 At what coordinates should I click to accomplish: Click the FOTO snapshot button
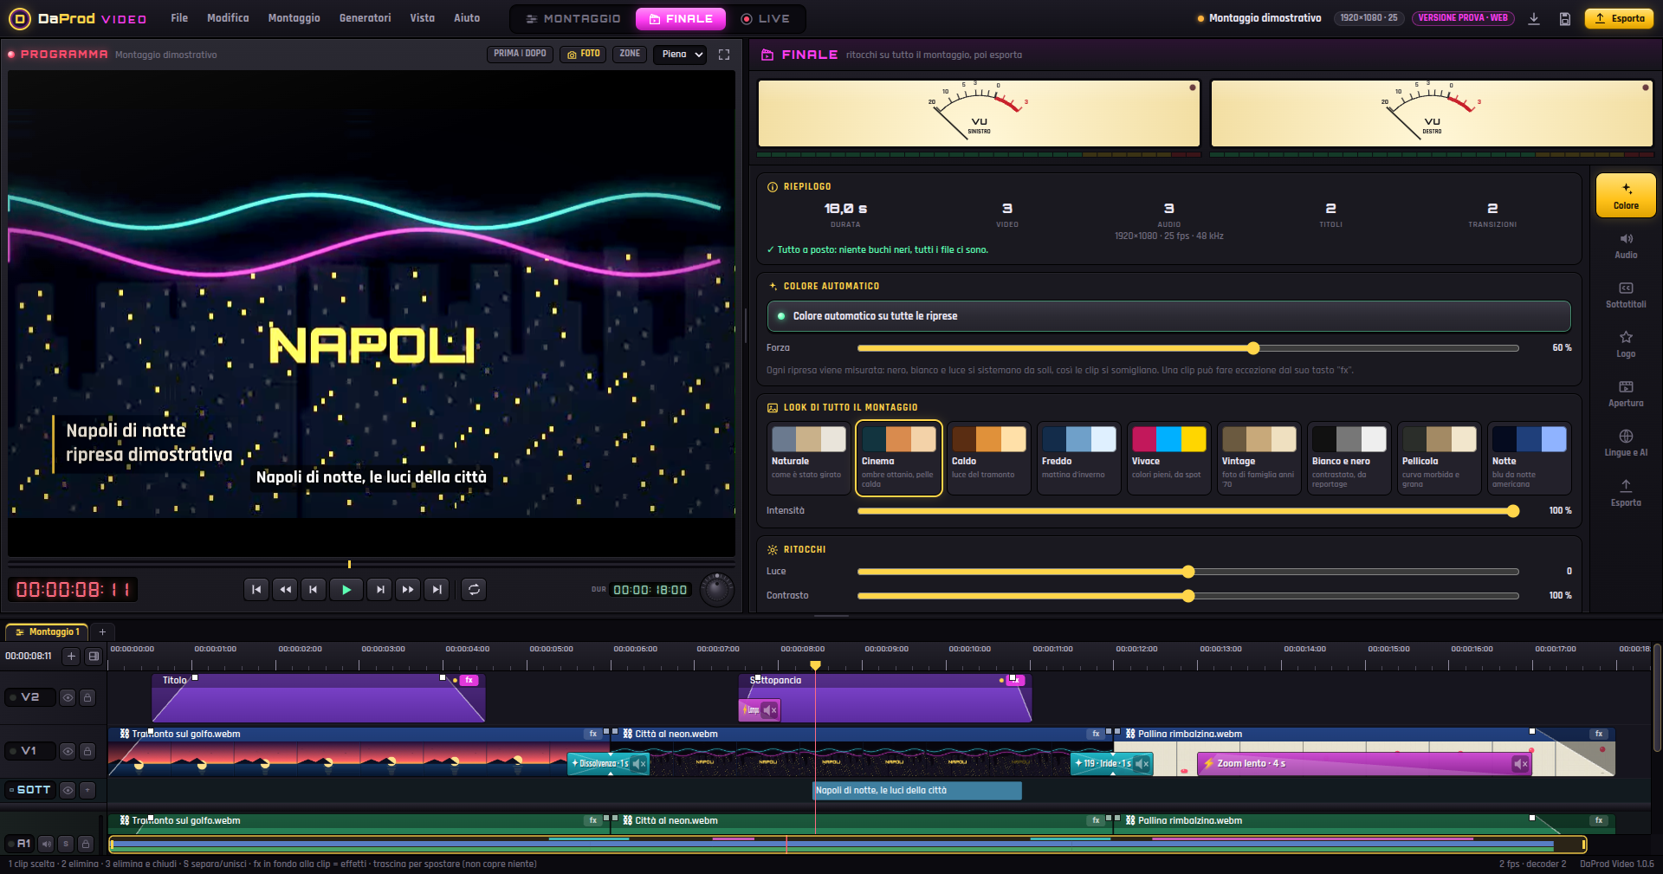tap(583, 54)
